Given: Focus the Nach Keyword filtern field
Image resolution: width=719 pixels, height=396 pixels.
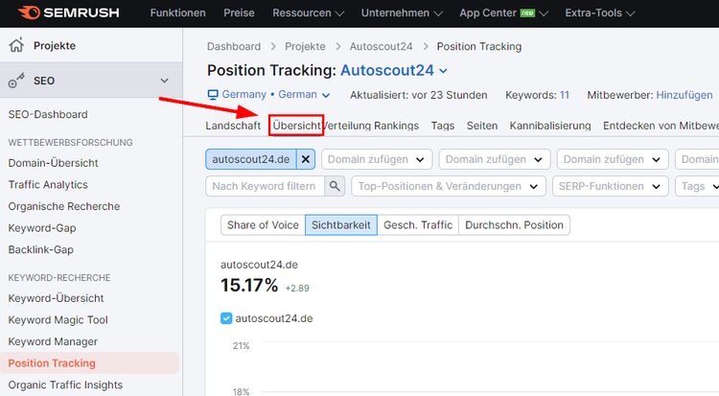Looking at the screenshot, I should click(x=265, y=186).
